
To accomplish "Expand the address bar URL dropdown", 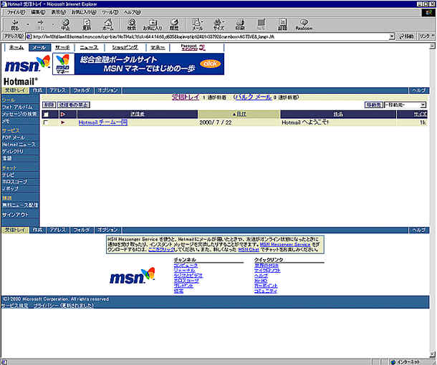I will tap(392, 36).
